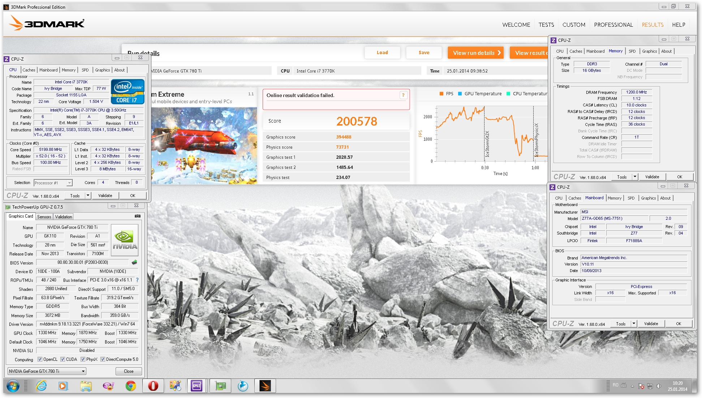Toggle the PhysX checkbox
Screen dimensions: 702x398
coord(83,359)
